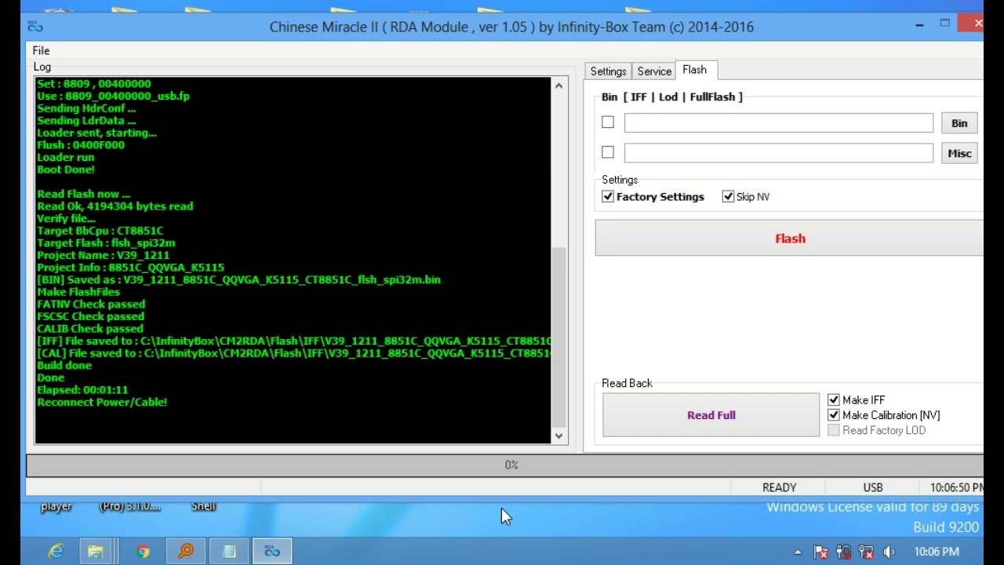Switch to the Service tab

pyautogui.click(x=654, y=71)
